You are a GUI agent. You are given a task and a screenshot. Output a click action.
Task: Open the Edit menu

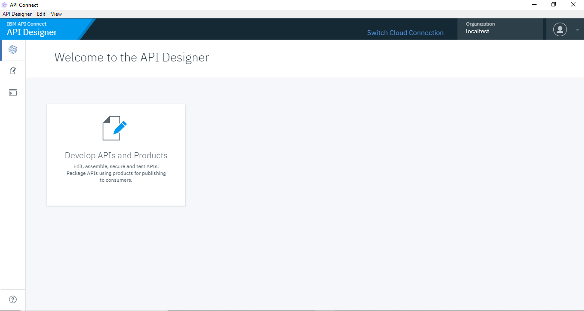(x=41, y=14)
